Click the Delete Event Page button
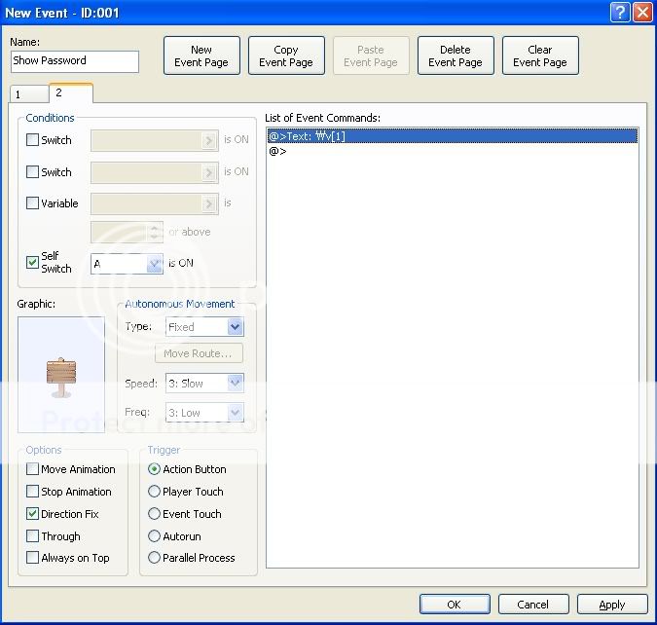This screenshot has height=625, width=657. pyautogui.click(x=456, y=56)
